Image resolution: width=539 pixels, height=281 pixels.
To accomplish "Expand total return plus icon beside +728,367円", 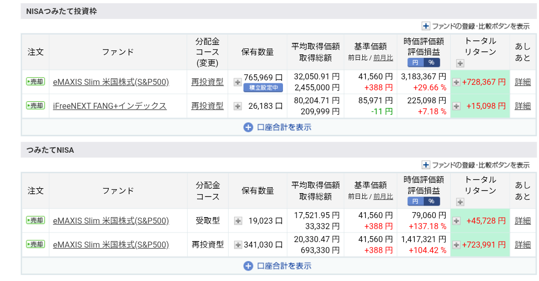I will click(x=456, y=82).
